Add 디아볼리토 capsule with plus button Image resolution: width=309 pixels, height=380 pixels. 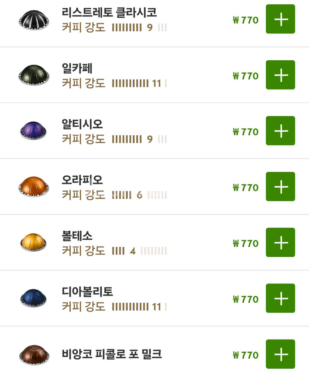280,298
